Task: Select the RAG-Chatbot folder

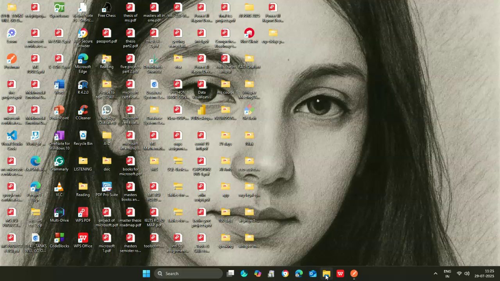Action: (x=249, y=59)
